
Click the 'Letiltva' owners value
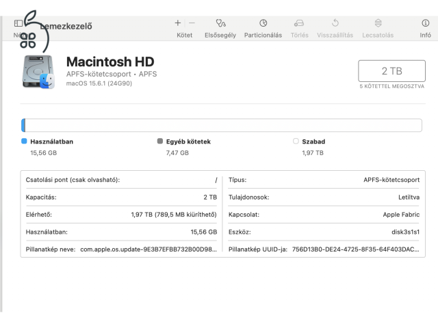tap(409, 197)
